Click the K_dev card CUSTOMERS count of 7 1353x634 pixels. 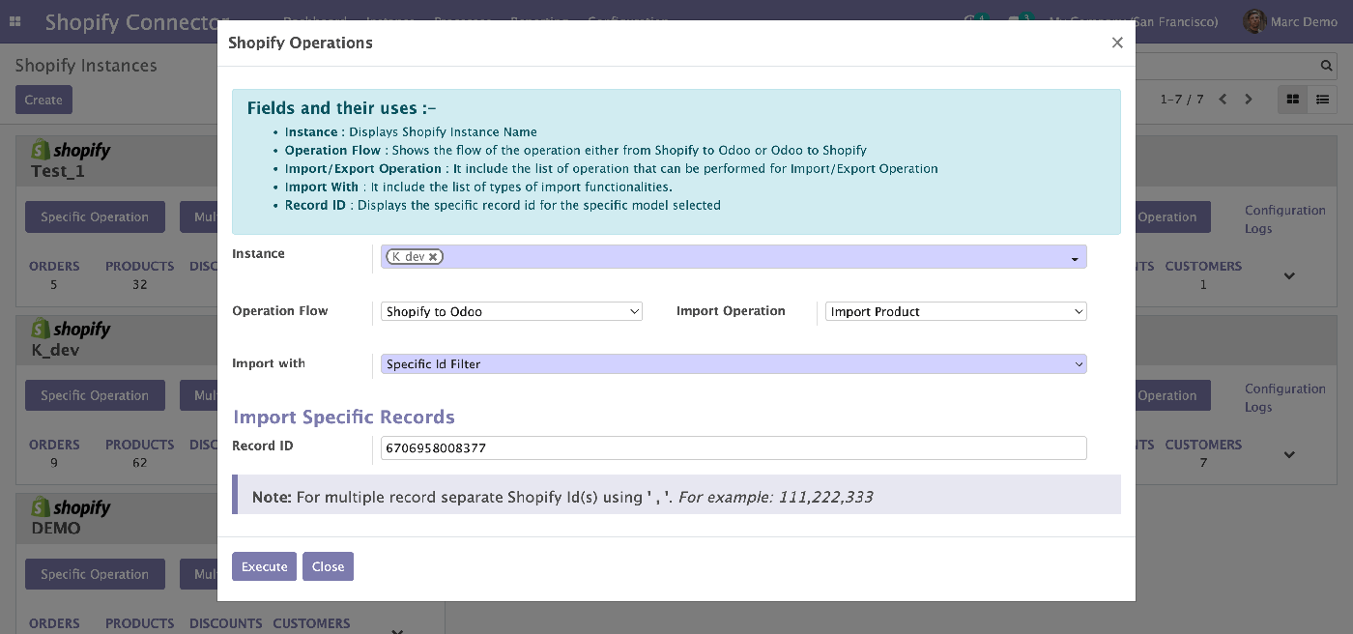point(1203,463)
